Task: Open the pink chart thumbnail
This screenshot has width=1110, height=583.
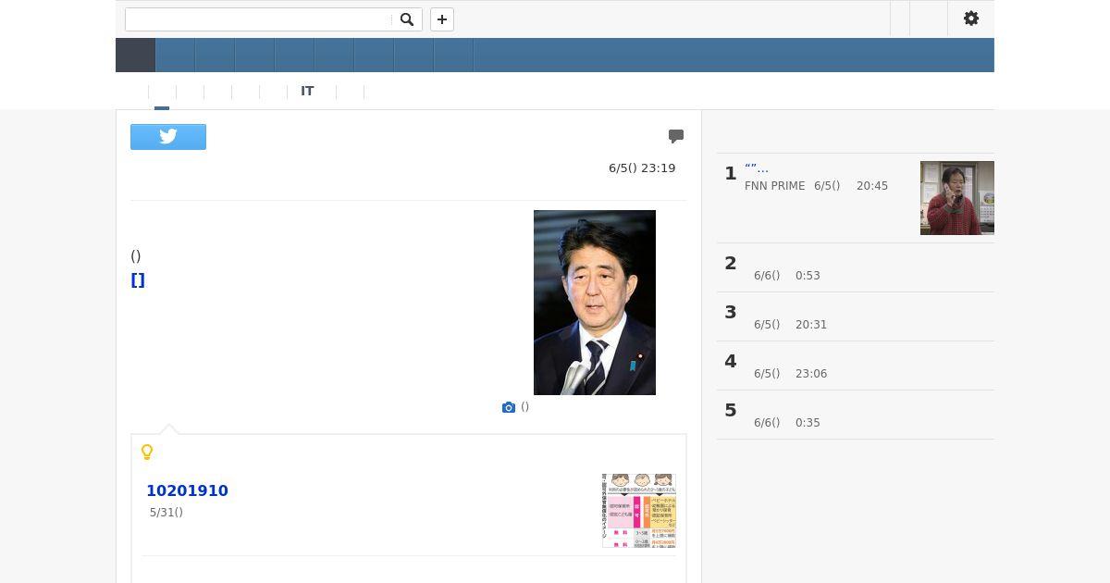Action: [639, 511]
